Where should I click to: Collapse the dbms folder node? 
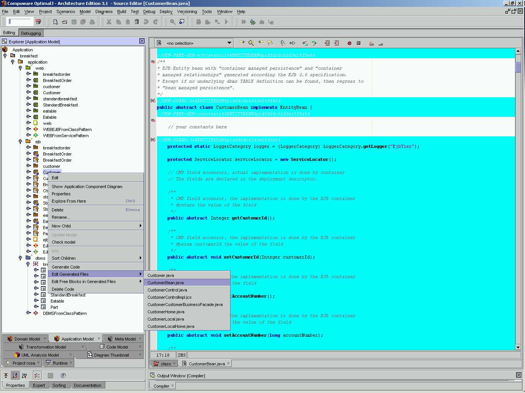coord(20,258)
